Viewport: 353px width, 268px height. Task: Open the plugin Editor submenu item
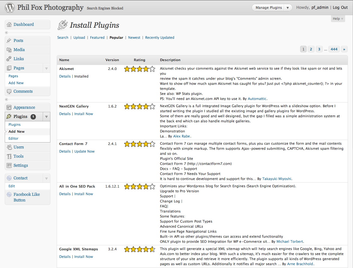coord(14,139)
